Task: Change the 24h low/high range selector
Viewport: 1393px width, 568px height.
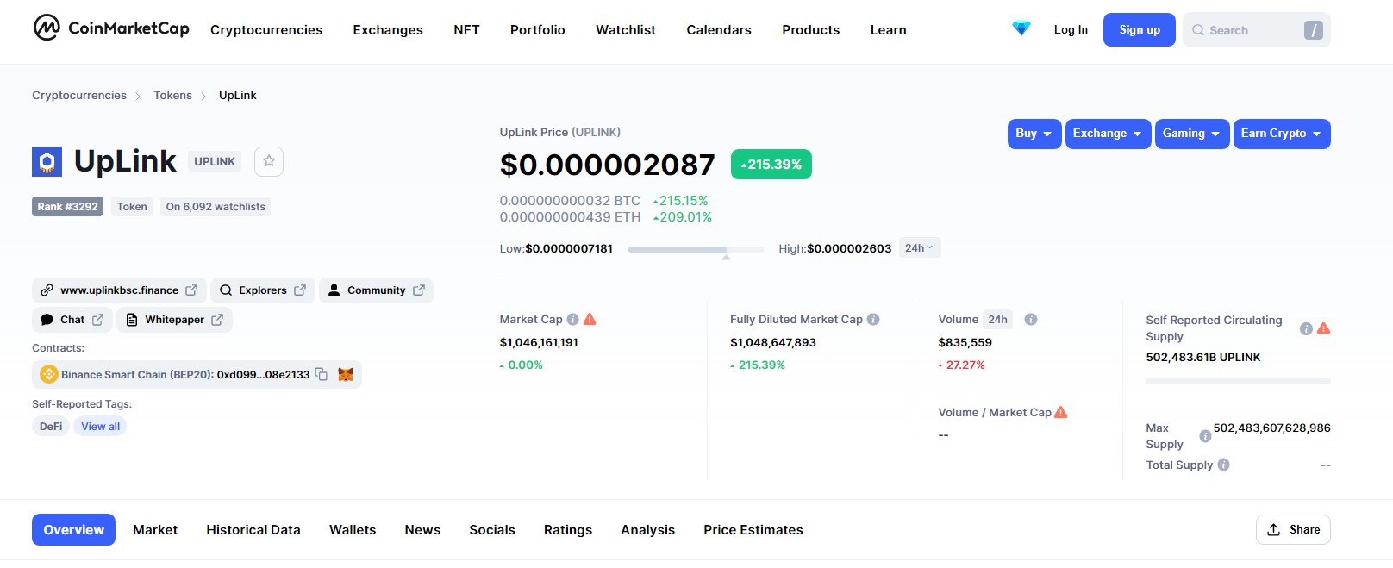Action: 919,247
